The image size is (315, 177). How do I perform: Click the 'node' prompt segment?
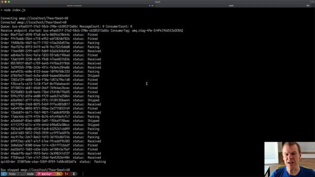click(30, 174)
